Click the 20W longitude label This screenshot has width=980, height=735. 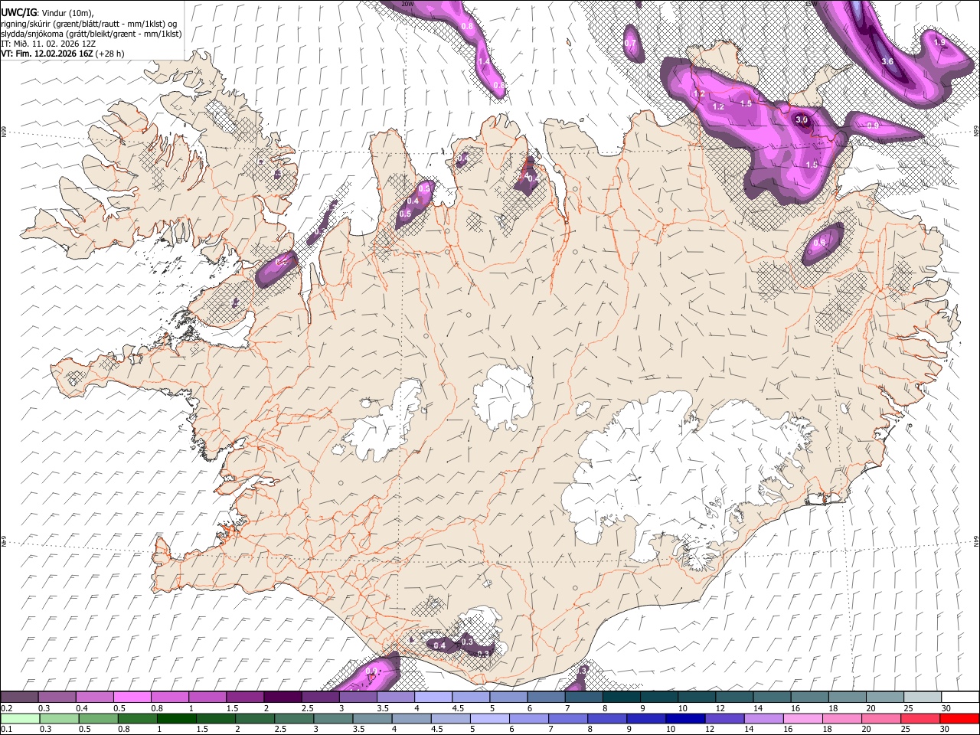click(407, 4)
